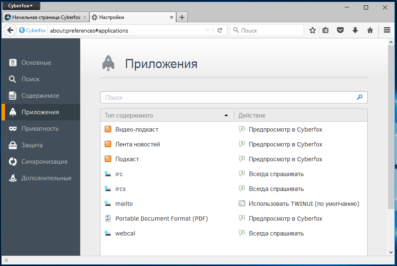This screenshot has height=266, width=397.
Task: Click the Основные sidebar icon
Action: [13, 63]
